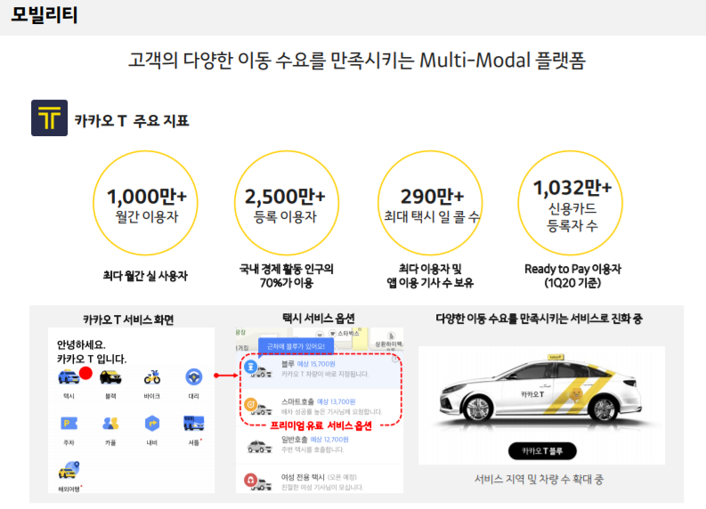Tap the 바이크 bike icon
Viewport: 706px width, 509px height.
point(152,376)
